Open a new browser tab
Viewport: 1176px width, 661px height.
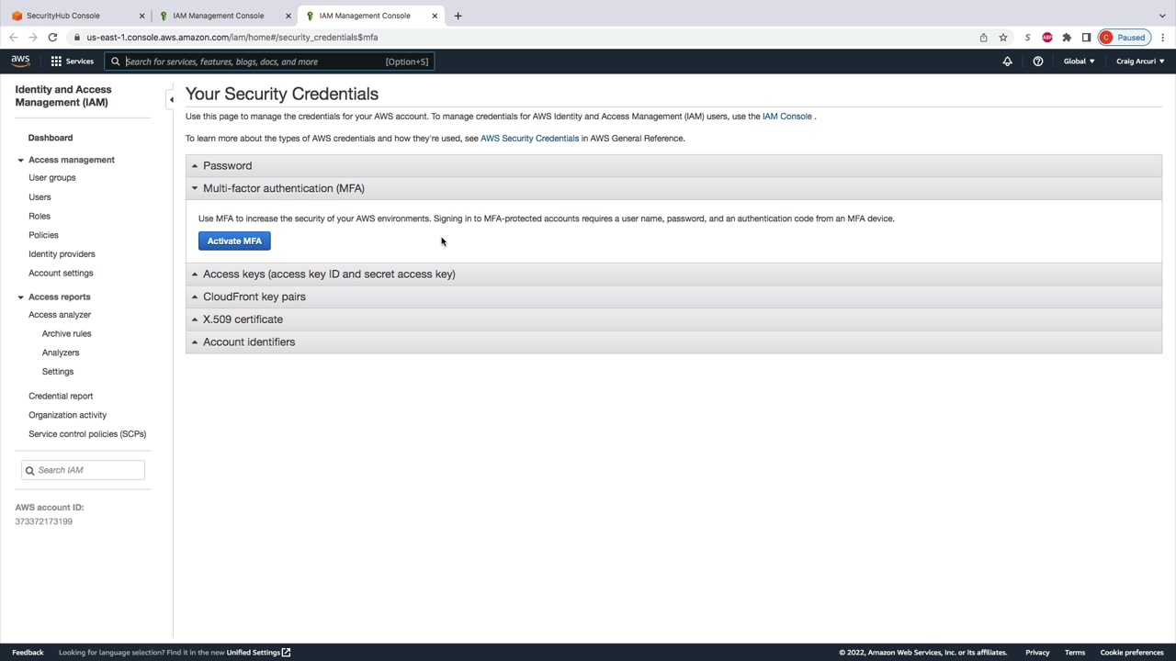point(458,16)
